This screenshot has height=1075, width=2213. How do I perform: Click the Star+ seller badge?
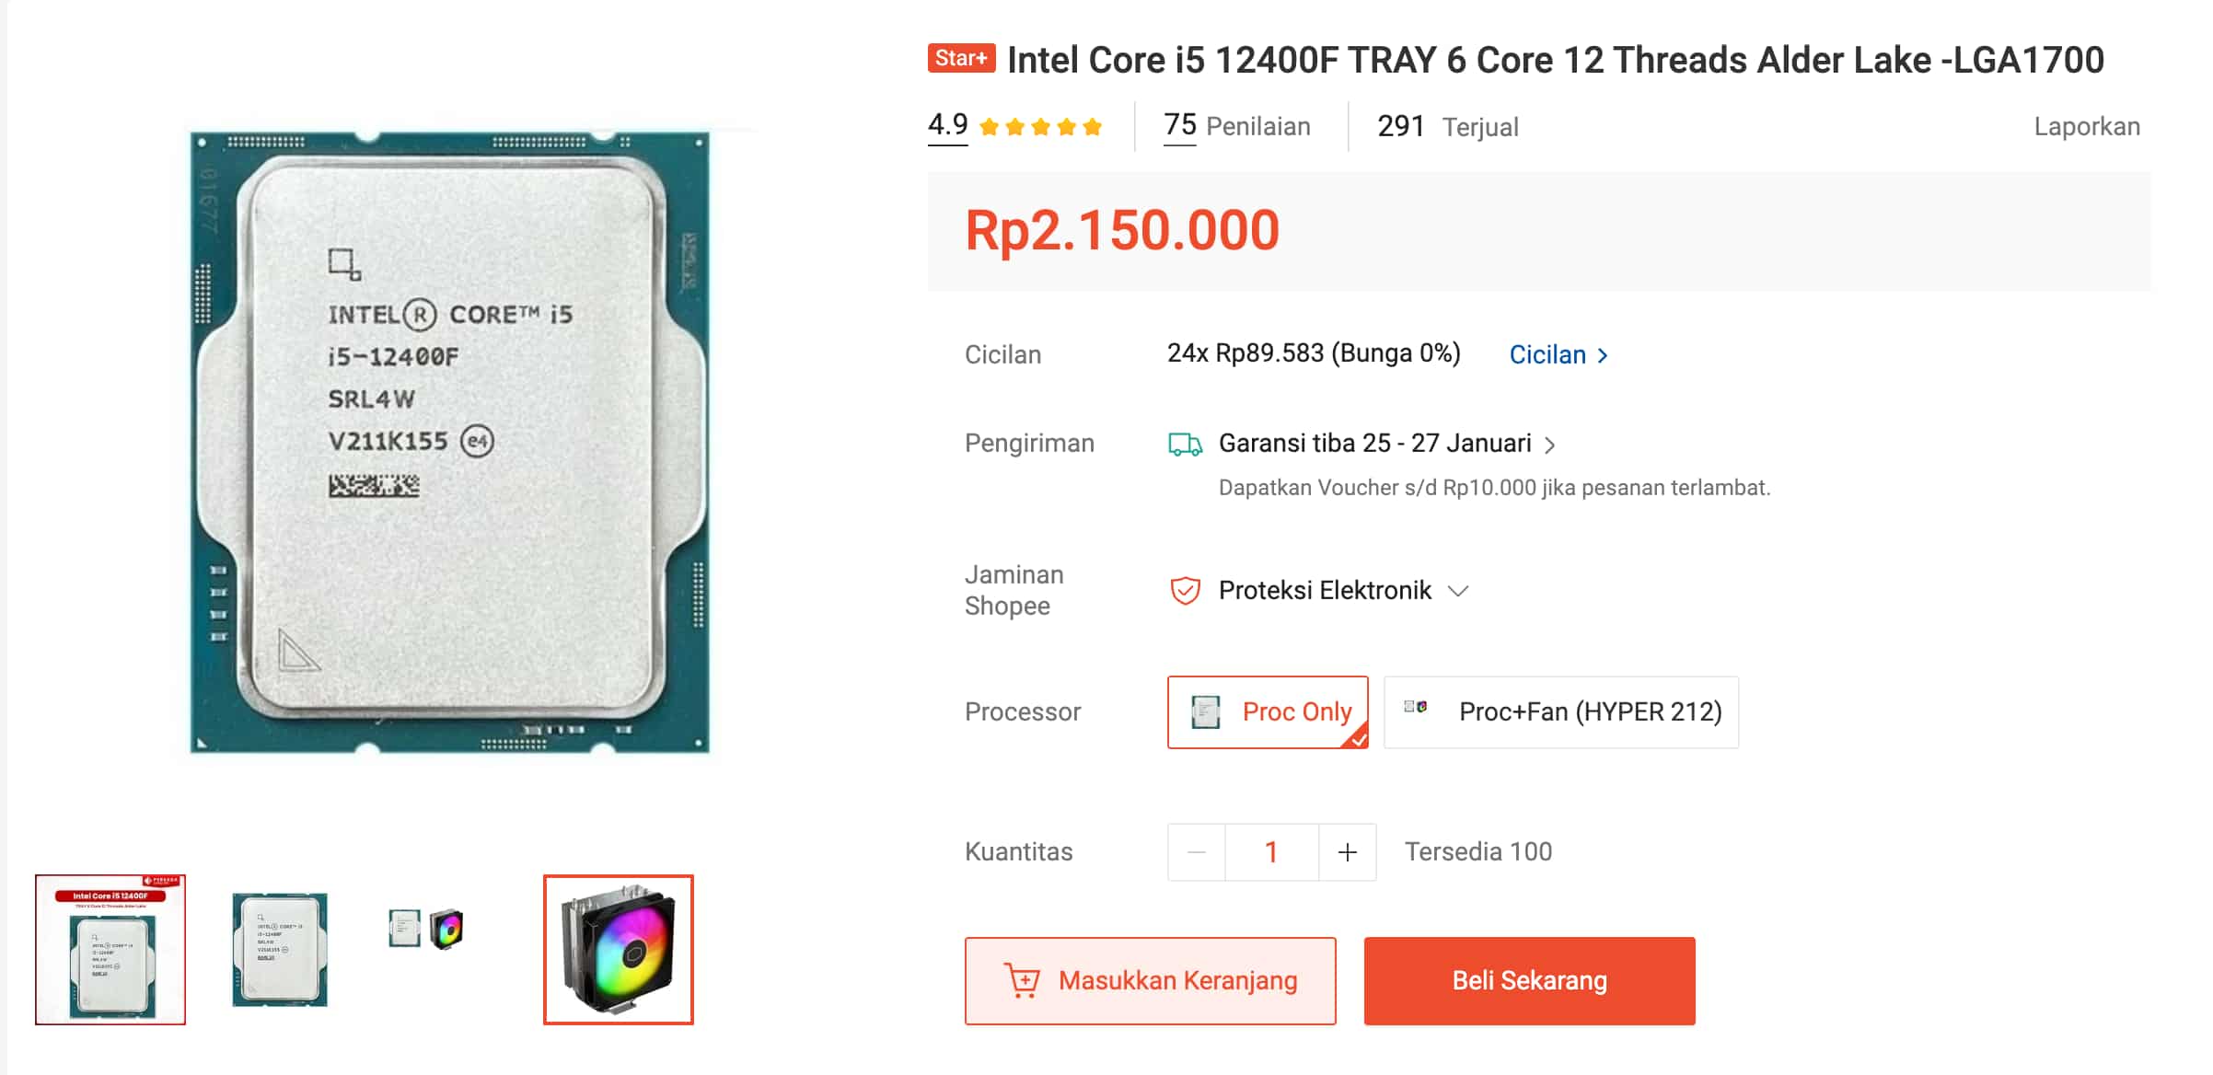961,59
